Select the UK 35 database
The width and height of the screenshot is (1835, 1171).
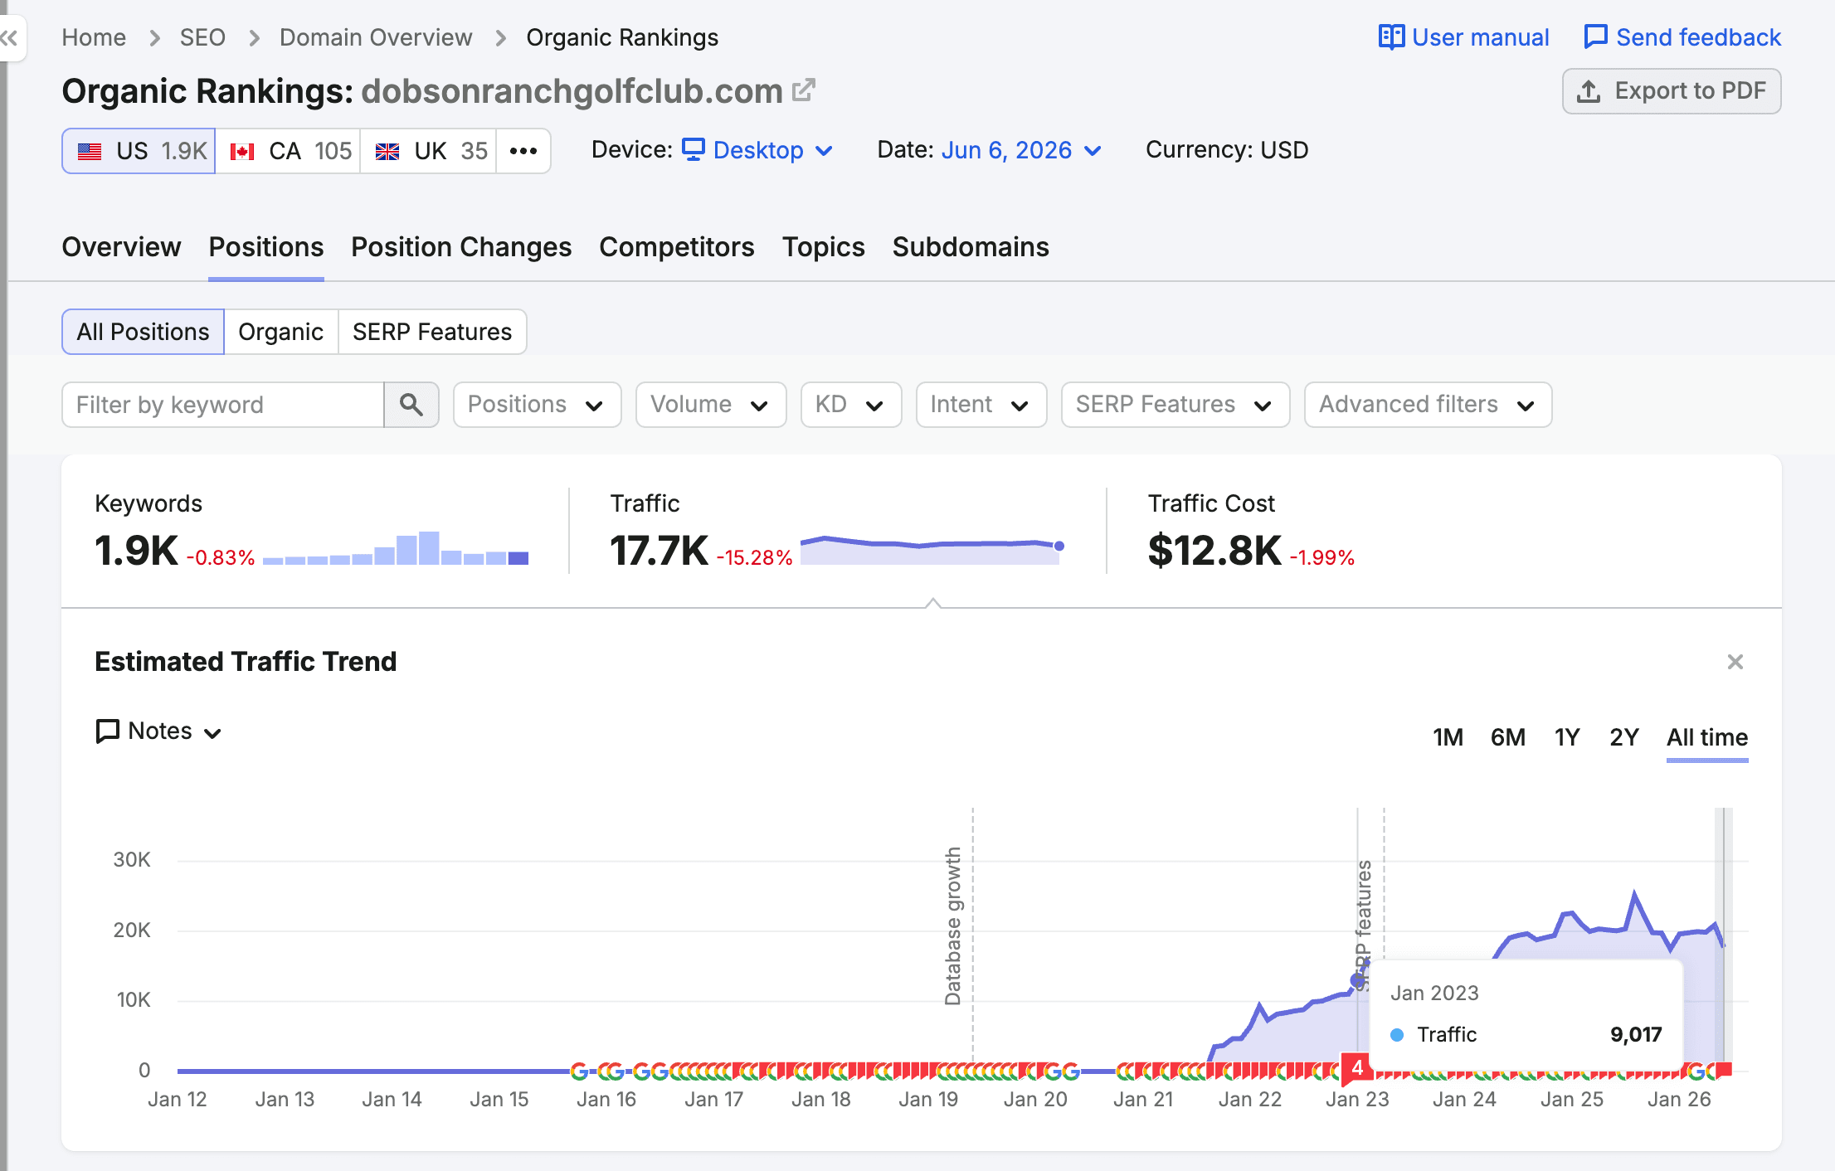pos(429,151)
